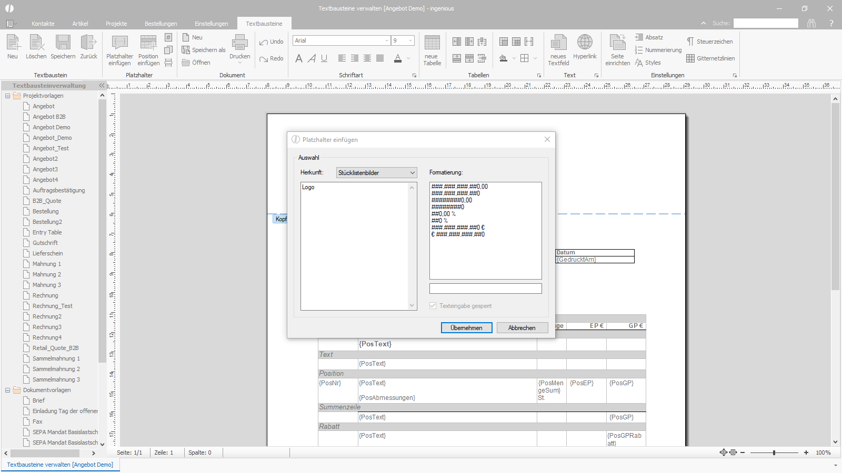Image resolution: width=842 pixels, height=473 pixels.
Task: Open Absatz paragraph settings
Action: coord(649,37)
